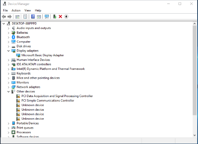Click the Network adapters icon
198x144 pixels.
click(13, 87)
